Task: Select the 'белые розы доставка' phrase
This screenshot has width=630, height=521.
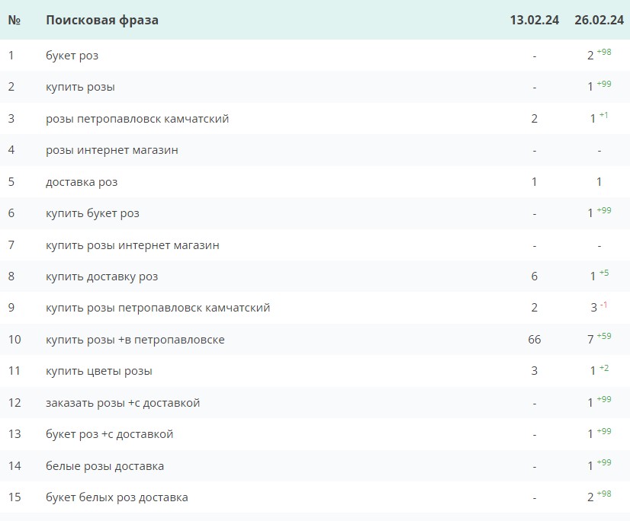Action: click(104, 466)
